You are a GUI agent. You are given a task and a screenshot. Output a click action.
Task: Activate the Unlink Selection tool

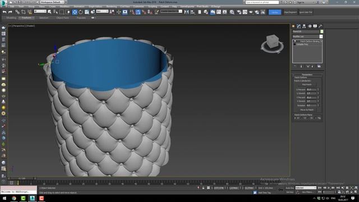point(24,12)
